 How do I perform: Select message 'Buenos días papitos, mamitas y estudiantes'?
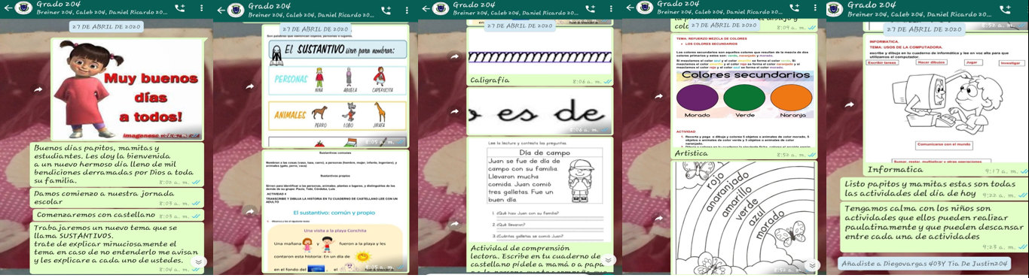(117, 165)
